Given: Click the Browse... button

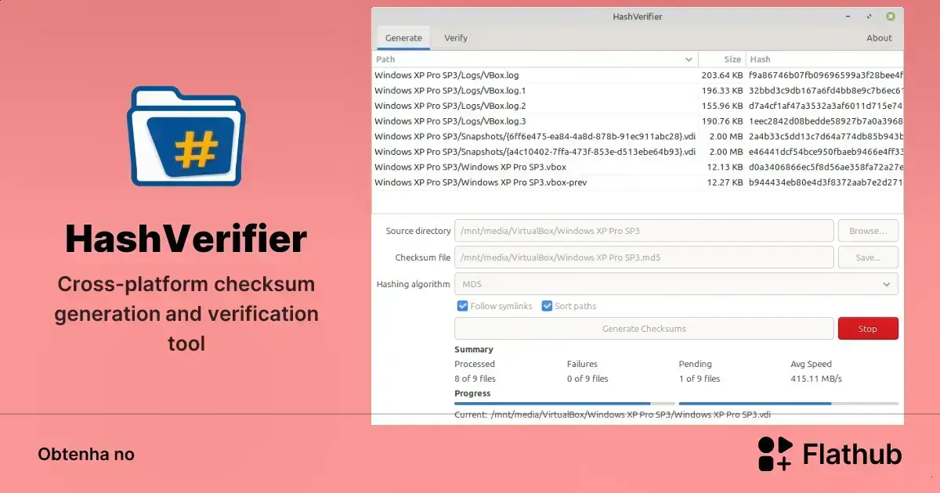Looking at the screenshot, I should (x=868, y=231).
